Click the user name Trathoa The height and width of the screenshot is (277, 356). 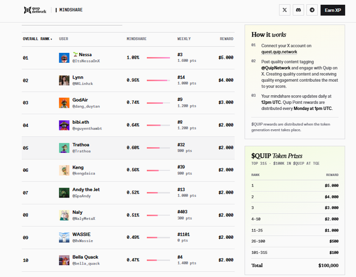(x=81, y=145)
